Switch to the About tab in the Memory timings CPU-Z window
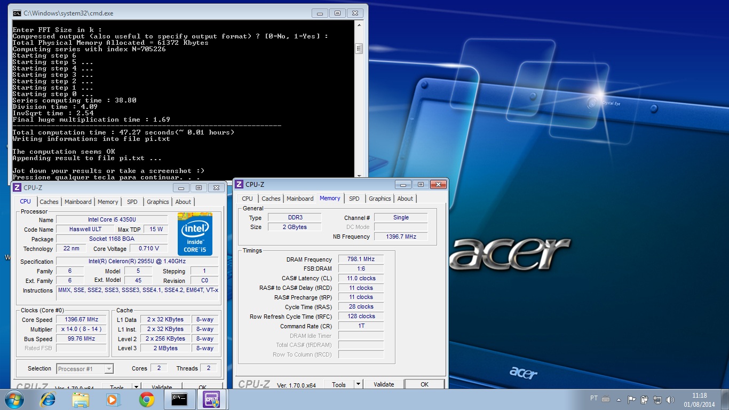The height and width of the screenshot is (410, 729). tap(405, 199)
